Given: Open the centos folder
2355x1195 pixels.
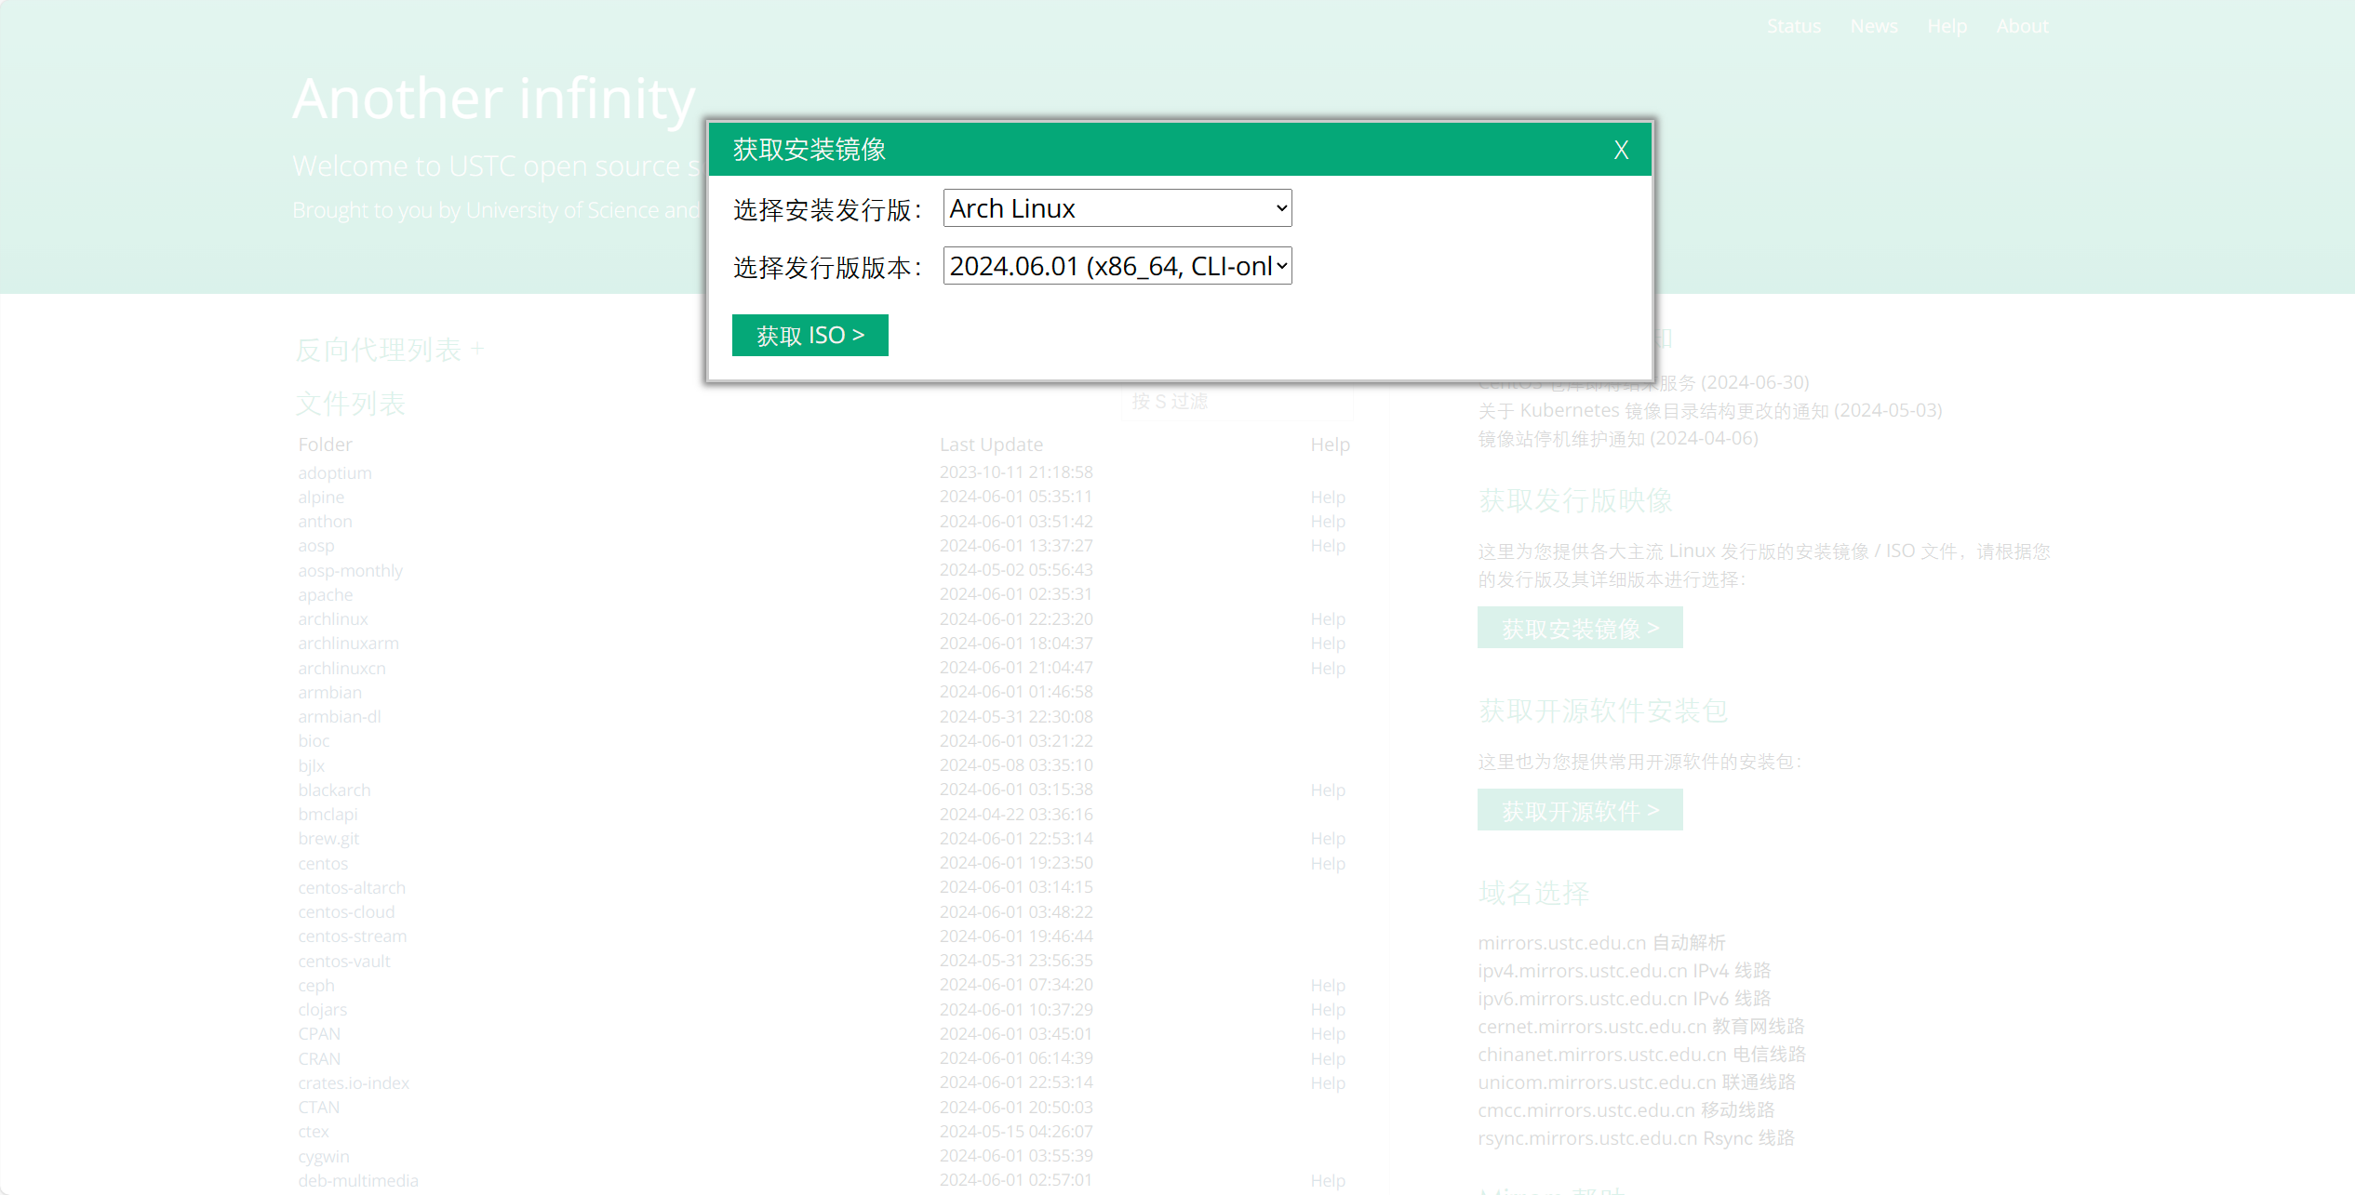Looking at the screenshot, I should click(323, 863).
